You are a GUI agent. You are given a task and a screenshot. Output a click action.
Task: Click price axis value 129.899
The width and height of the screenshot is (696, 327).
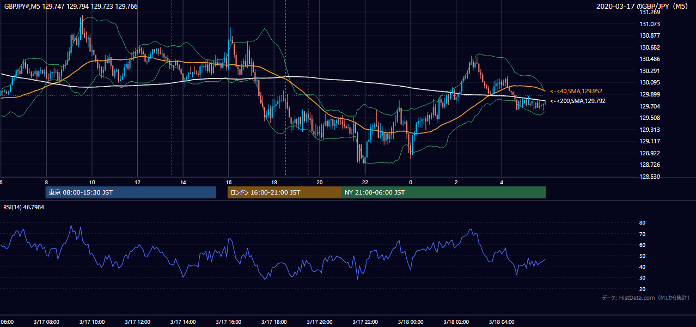pyautogui.click(x=649, y=94)
